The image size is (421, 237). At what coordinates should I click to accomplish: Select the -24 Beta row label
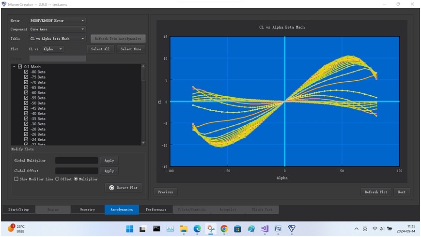point(38,139)
